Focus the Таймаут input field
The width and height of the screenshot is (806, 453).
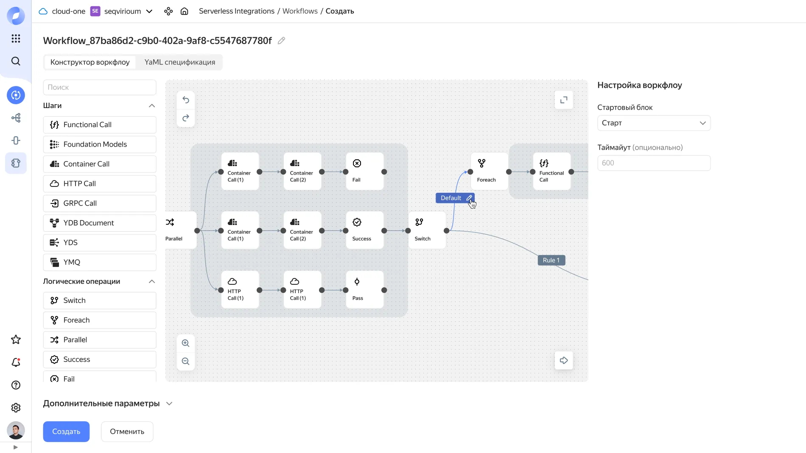coord(653,163)
